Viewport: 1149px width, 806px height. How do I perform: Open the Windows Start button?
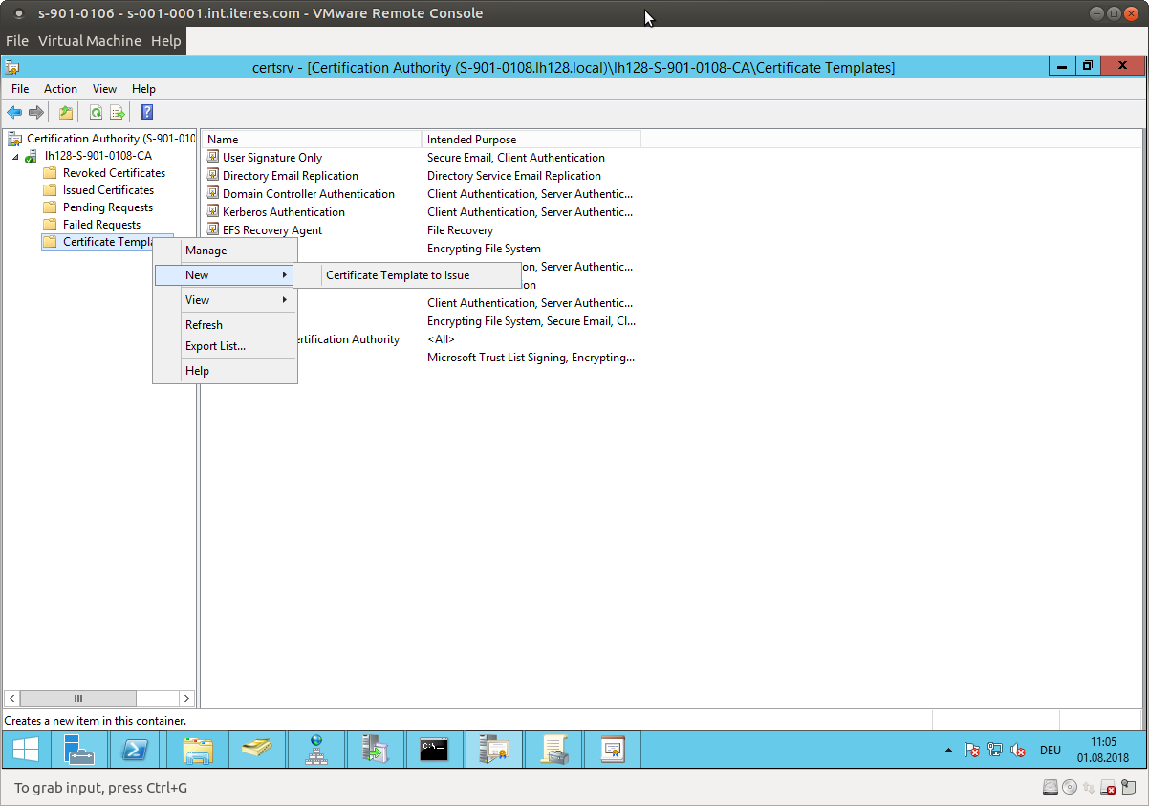click(26, 751)
